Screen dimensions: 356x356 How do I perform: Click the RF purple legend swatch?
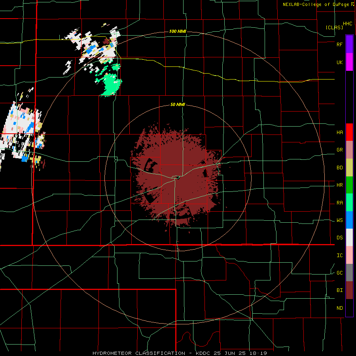click(x=349, y=44)
